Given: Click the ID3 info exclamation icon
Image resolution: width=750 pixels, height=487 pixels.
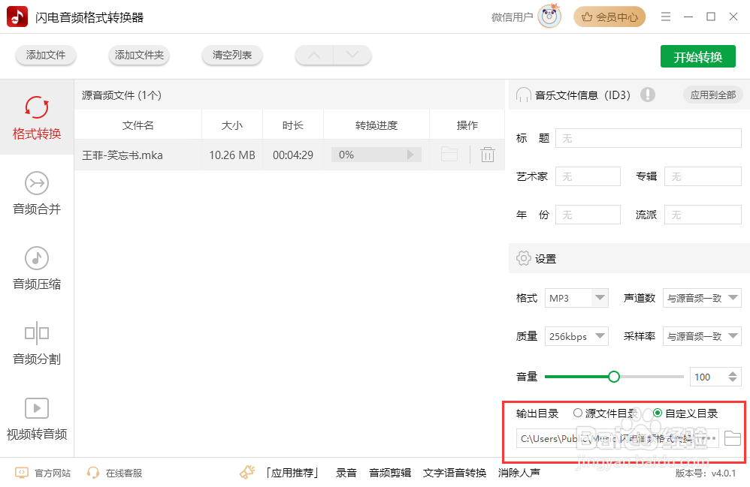Looking at the screenshot, I should (x=648, y=95).
